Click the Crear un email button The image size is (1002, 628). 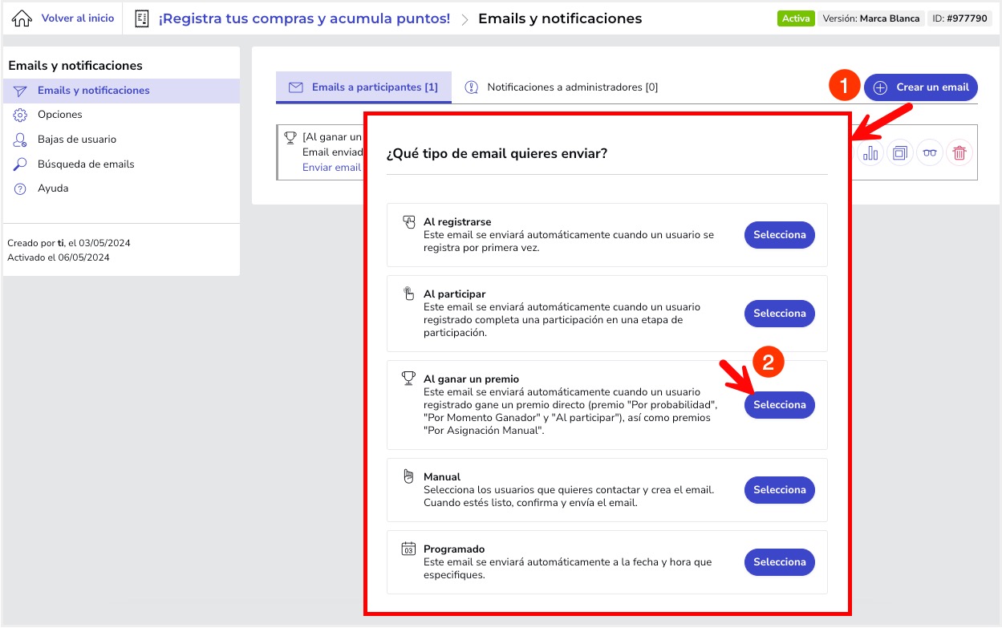coord(921,87)
